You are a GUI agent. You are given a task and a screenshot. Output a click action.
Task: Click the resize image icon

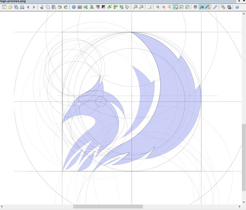coord(115,7)
